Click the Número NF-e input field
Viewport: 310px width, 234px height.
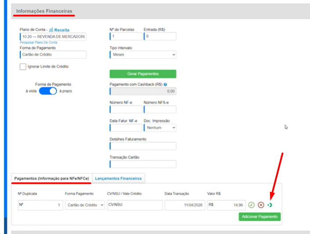[x=126, y=110]
